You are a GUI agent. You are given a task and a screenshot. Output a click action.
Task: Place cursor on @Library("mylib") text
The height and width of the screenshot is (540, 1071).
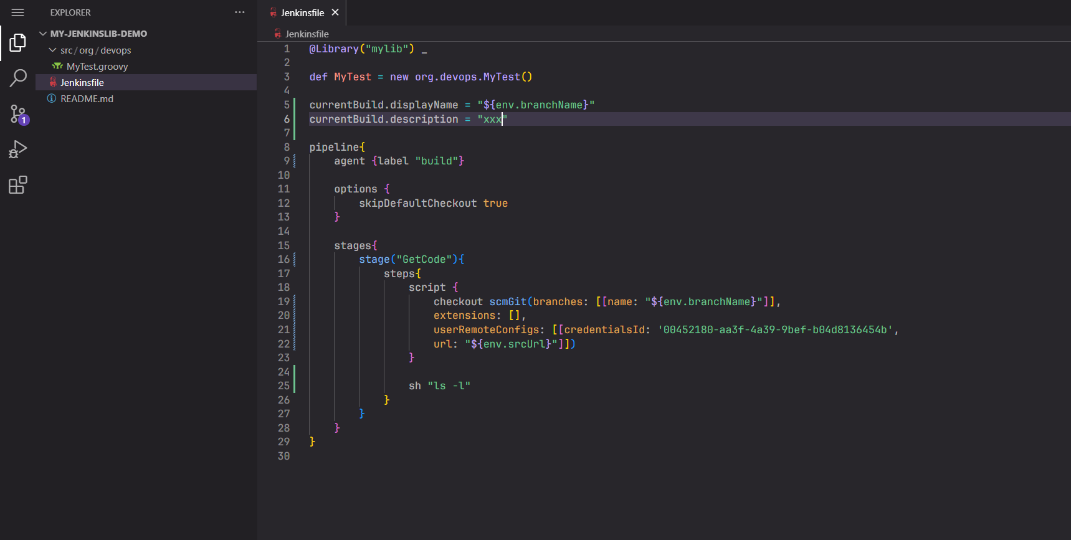point(362,49)
